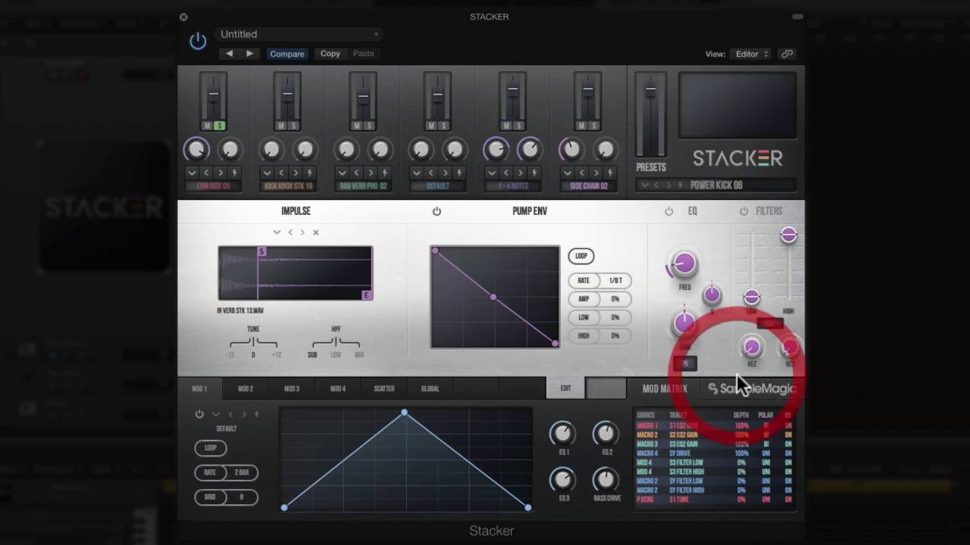The width and height of the screenshot is (970, 545).
Task: Click lightning icon on EDM Ride 05 channel
Action: (x=234, y=173)
